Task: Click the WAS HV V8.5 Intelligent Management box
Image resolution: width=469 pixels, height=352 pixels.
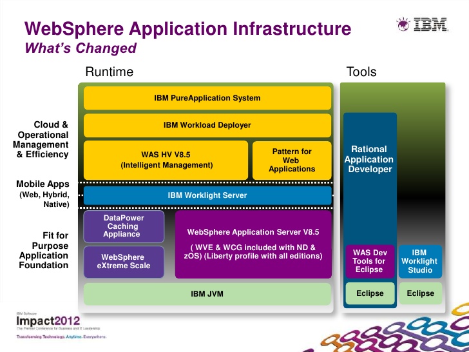Action: [x=166, y=160]
